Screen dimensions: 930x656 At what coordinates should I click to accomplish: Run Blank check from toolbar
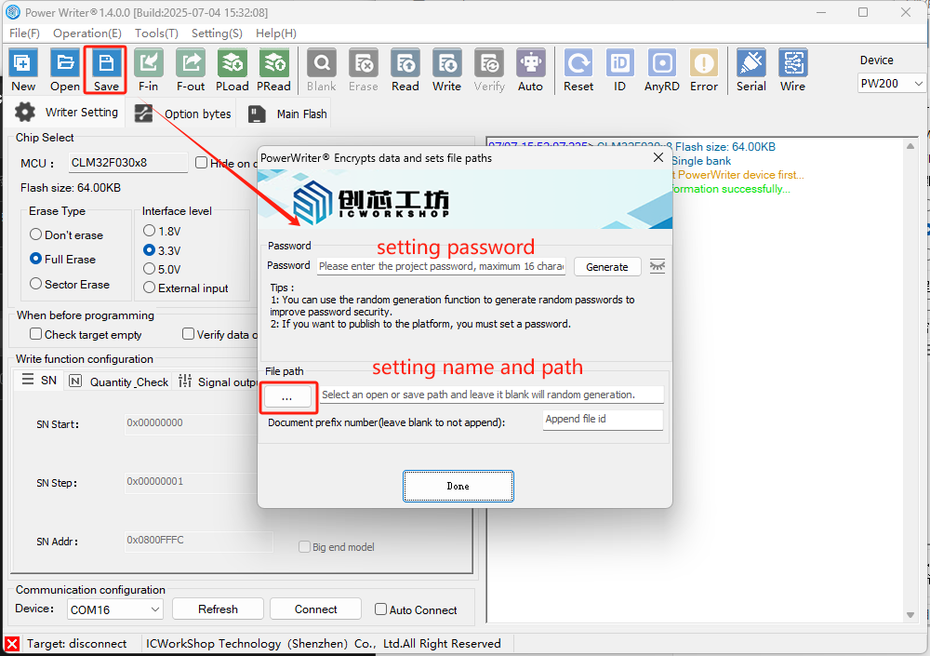tap(322, 70)
